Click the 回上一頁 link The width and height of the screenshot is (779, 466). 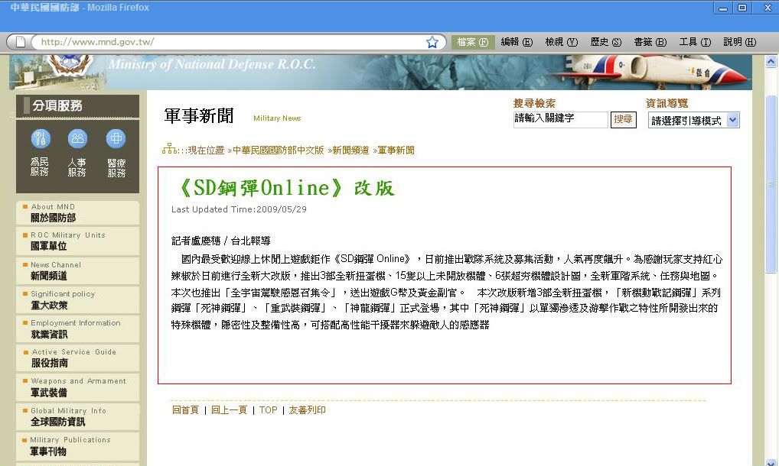pos(229,410)
